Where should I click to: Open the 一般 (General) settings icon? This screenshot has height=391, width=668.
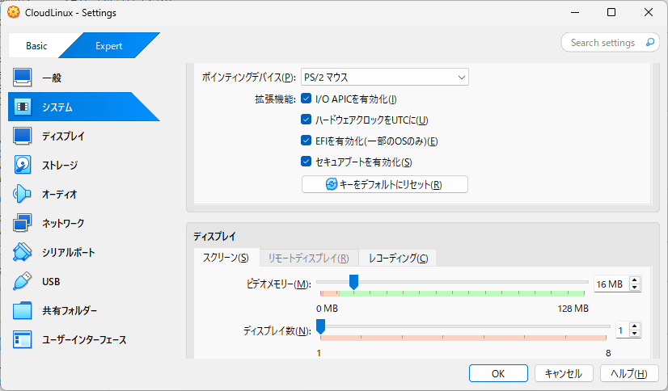click(x=22, y=78)
